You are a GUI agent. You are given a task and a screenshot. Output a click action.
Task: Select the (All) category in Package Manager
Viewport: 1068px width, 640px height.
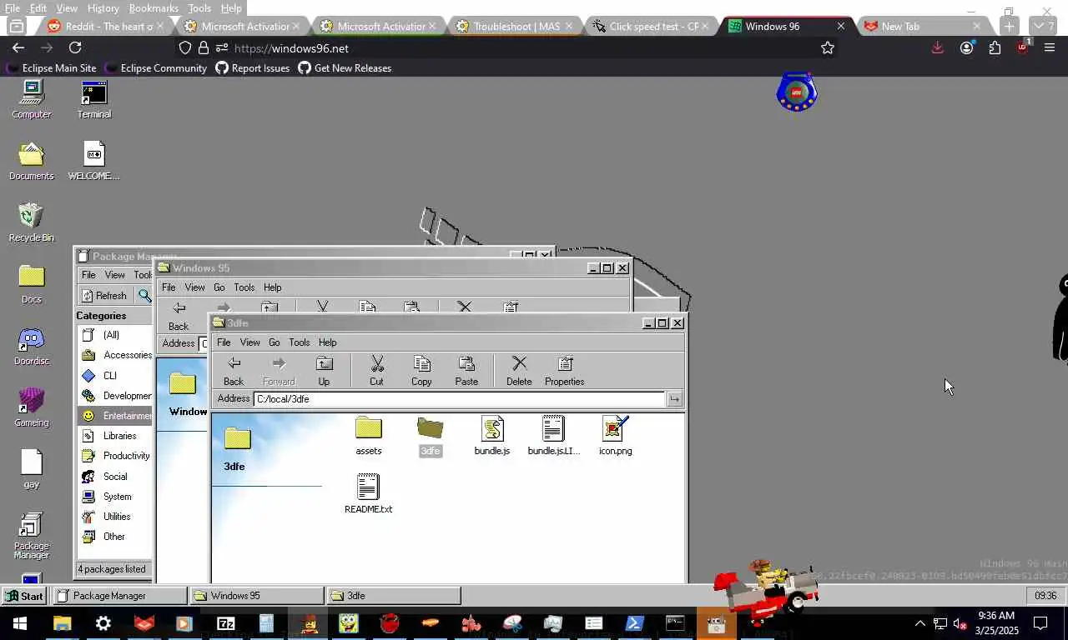[x=115, y=335]
